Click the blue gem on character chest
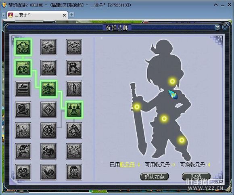The height and width of the screenshot is (195, 234). pyautogui.click(x=173, y=94)
